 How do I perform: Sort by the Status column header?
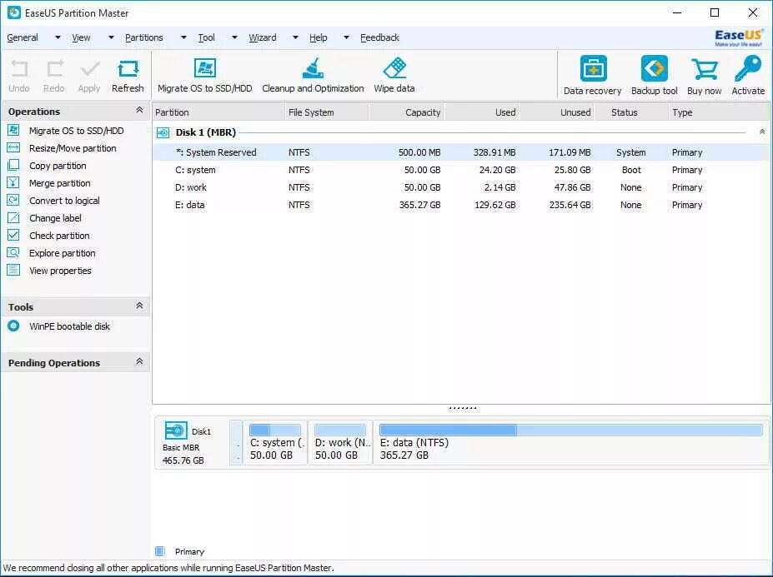(x=631, y=112)
